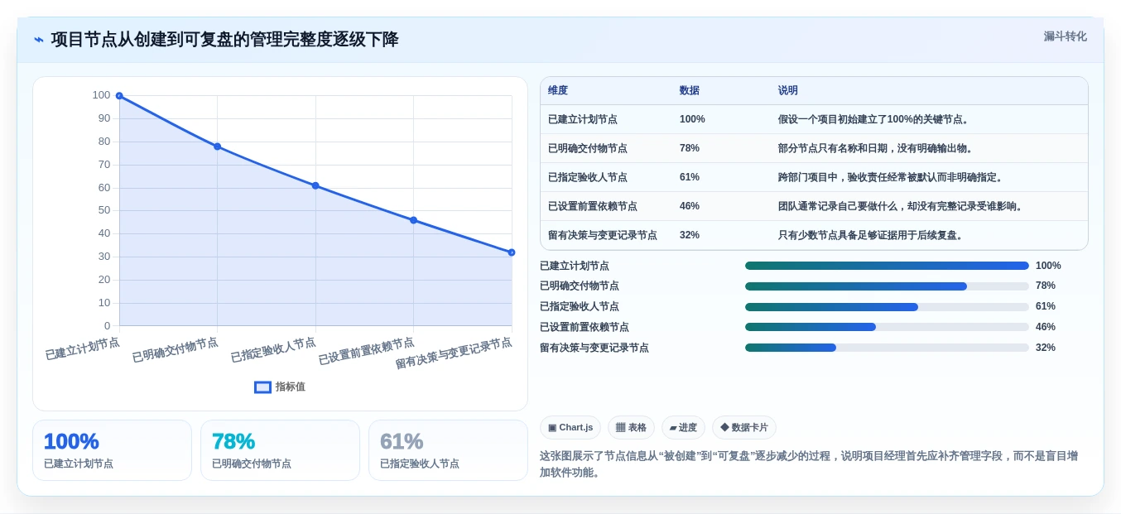Click the 指标值 legend label
The image size is (1121, 514).
pos(291,387)
